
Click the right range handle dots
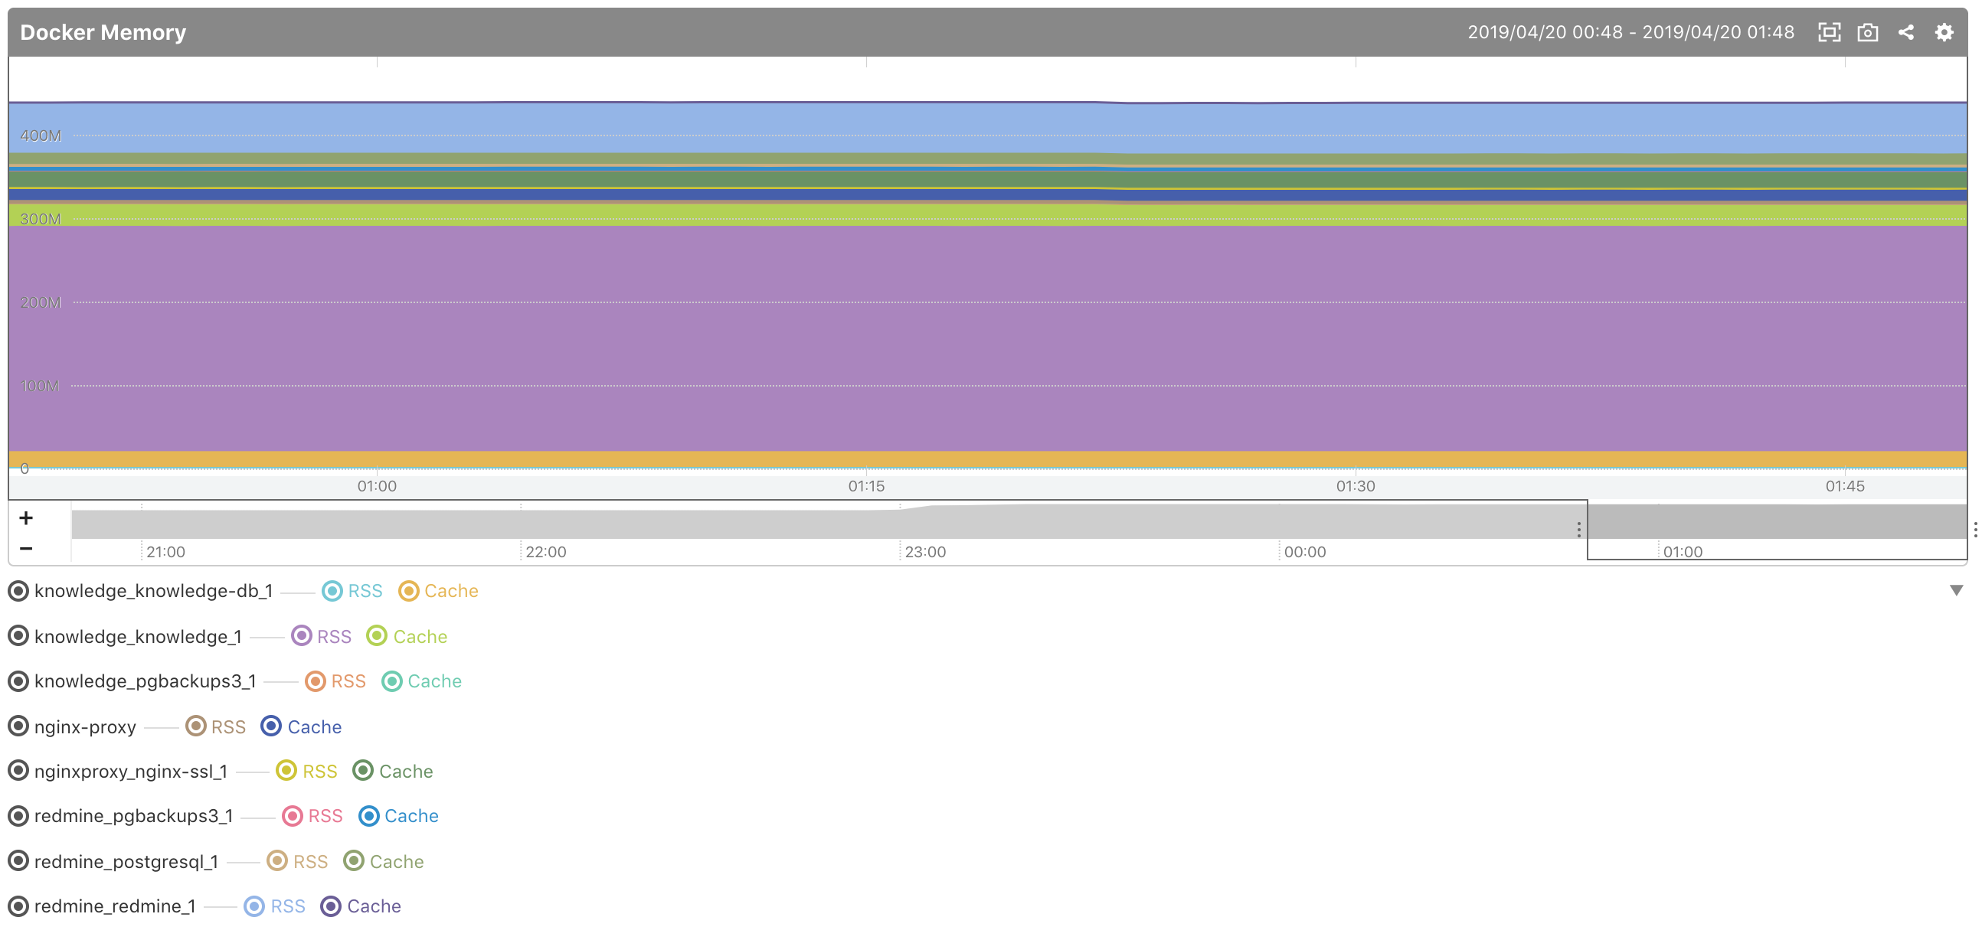point(1974,529)
